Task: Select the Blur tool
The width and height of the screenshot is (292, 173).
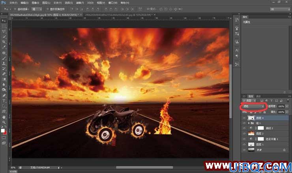Action: click(x=4, y=84)
